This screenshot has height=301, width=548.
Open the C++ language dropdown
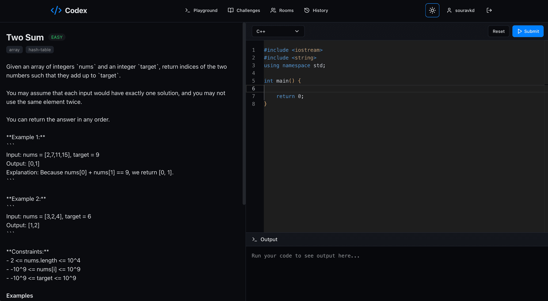pos(278,31)
